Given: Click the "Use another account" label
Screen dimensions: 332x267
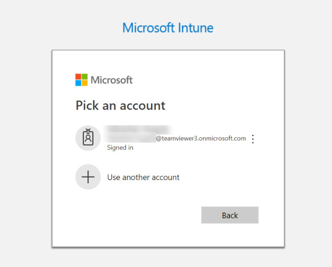Looking at the screenshot, I should (143, 177).
